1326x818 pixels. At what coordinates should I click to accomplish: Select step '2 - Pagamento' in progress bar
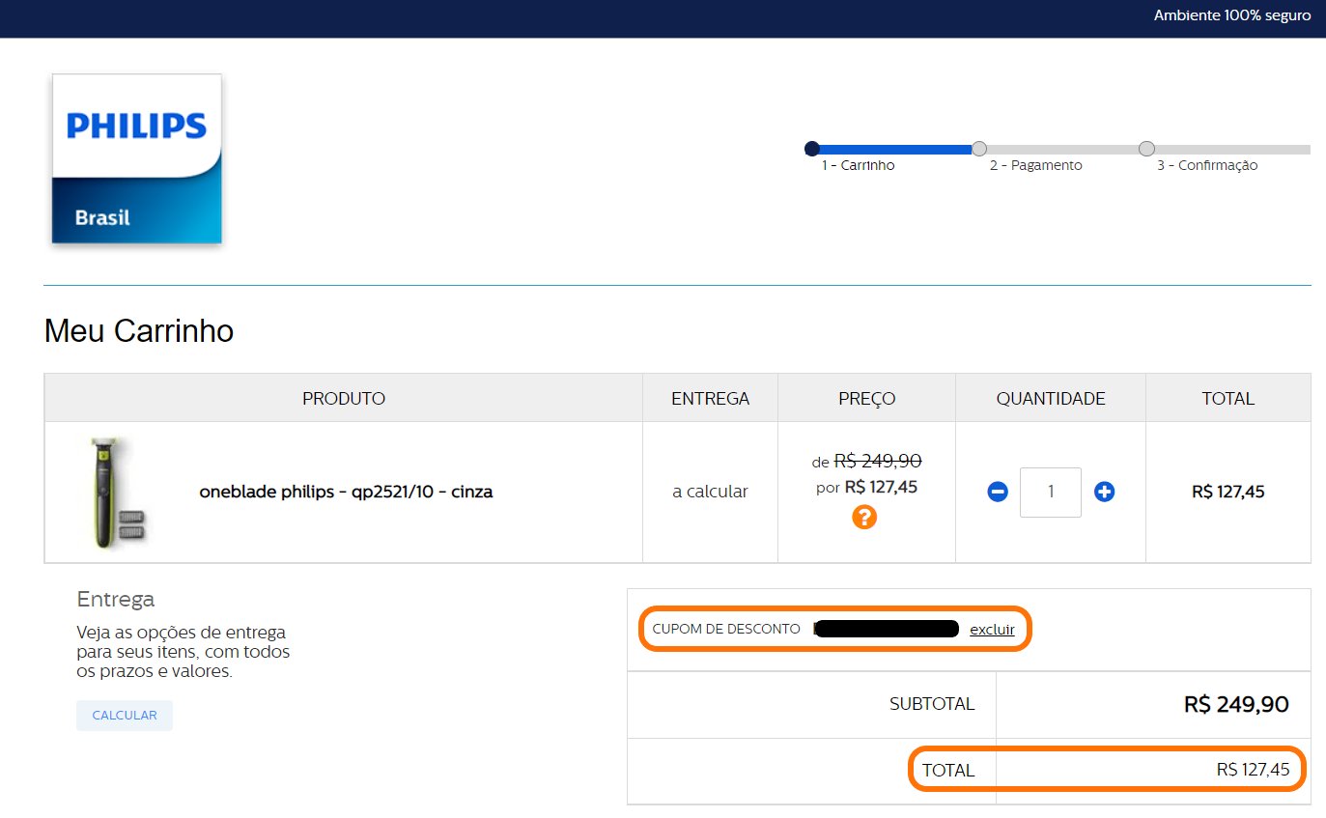coord(1035,165)
